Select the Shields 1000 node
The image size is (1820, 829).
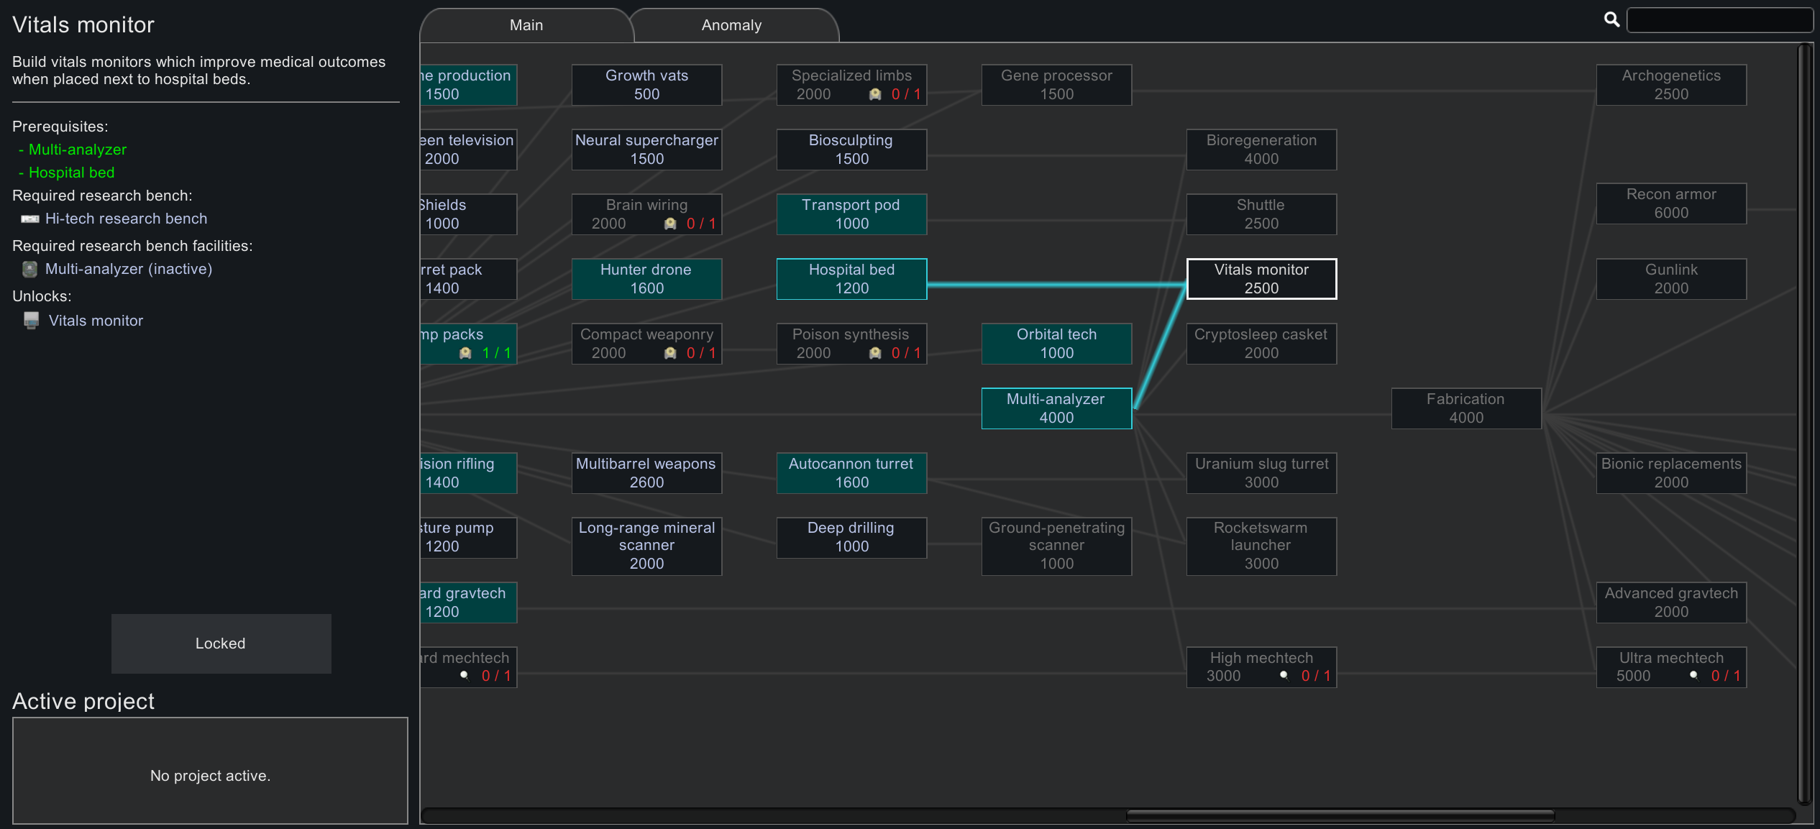tap(468, 214)
